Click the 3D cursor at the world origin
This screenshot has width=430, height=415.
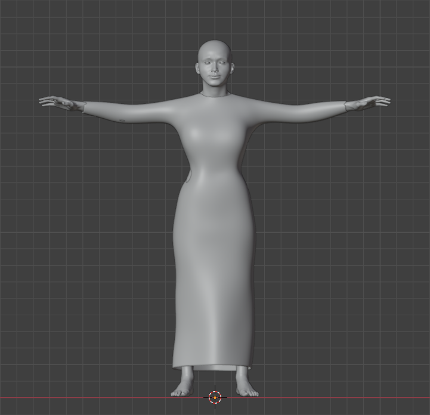(x=215, y=397)
